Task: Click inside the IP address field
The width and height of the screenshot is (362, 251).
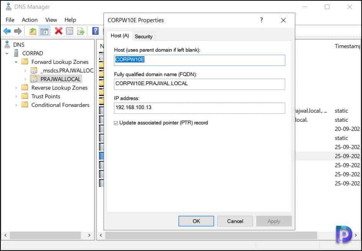Action: click(x=199, y=108)
